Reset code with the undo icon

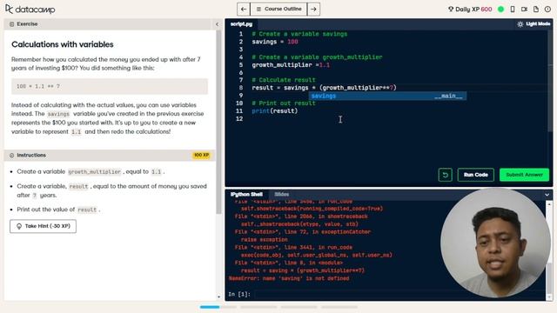point(445,175)
